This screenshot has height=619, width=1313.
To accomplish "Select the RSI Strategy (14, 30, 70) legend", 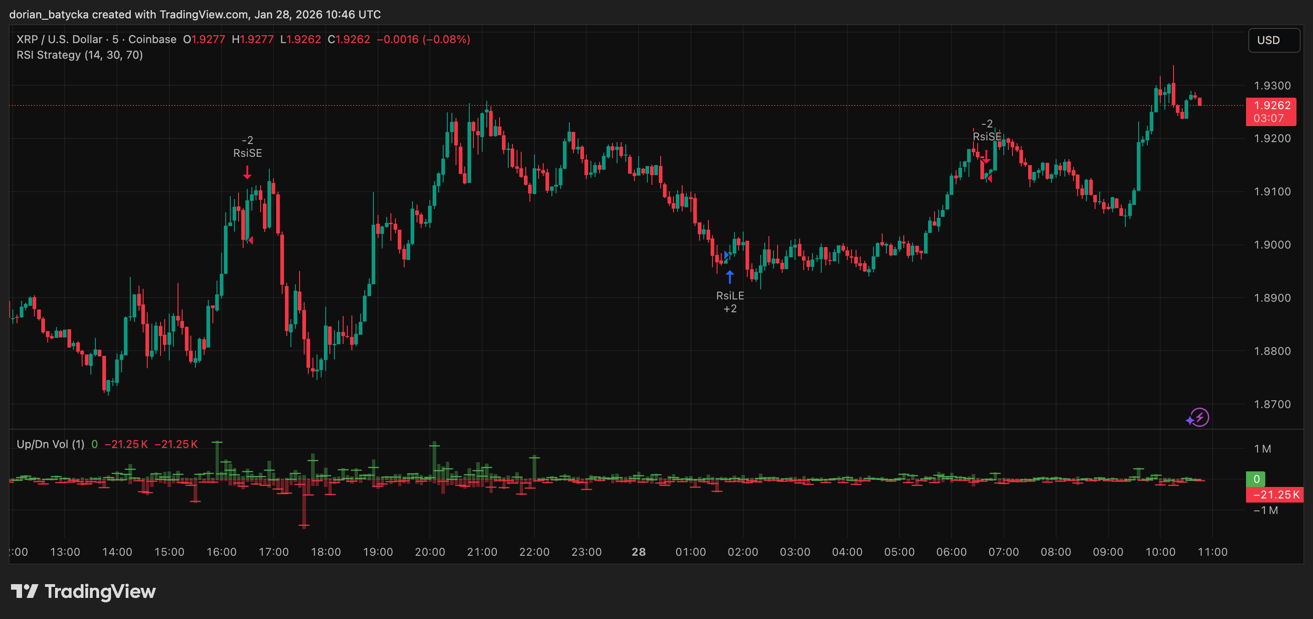I will click(x=79, y=55).
